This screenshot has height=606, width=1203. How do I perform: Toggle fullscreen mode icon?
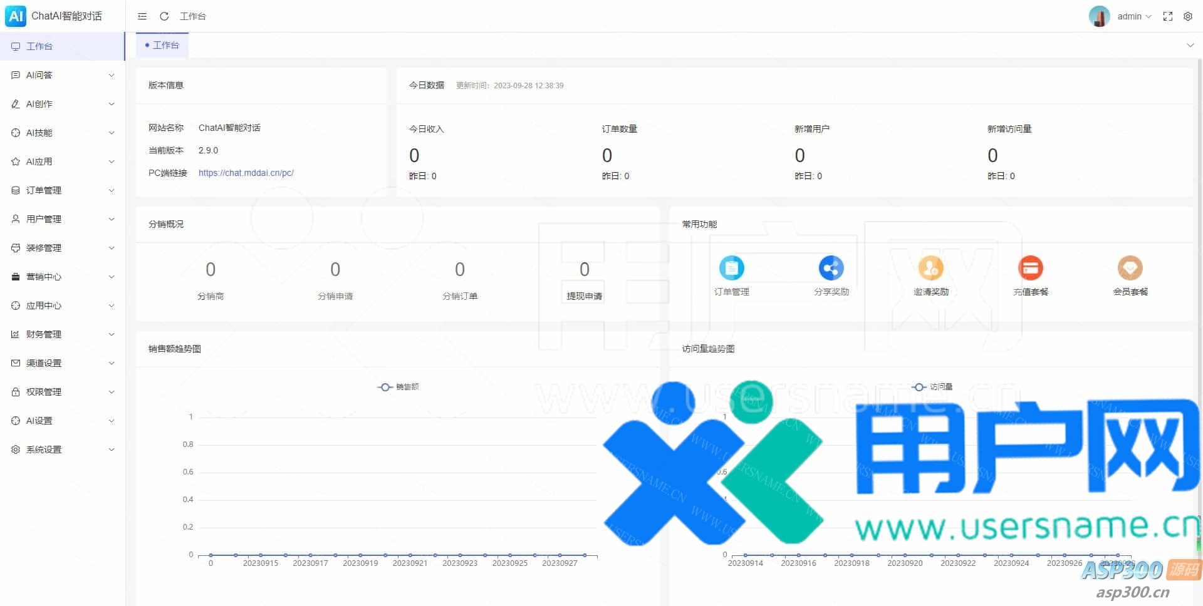coord(1167,16)
